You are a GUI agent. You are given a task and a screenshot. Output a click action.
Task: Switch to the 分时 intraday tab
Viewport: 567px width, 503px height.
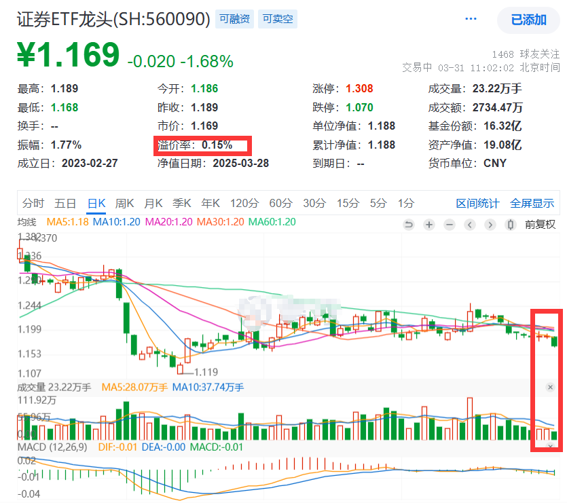click(32, 203)
